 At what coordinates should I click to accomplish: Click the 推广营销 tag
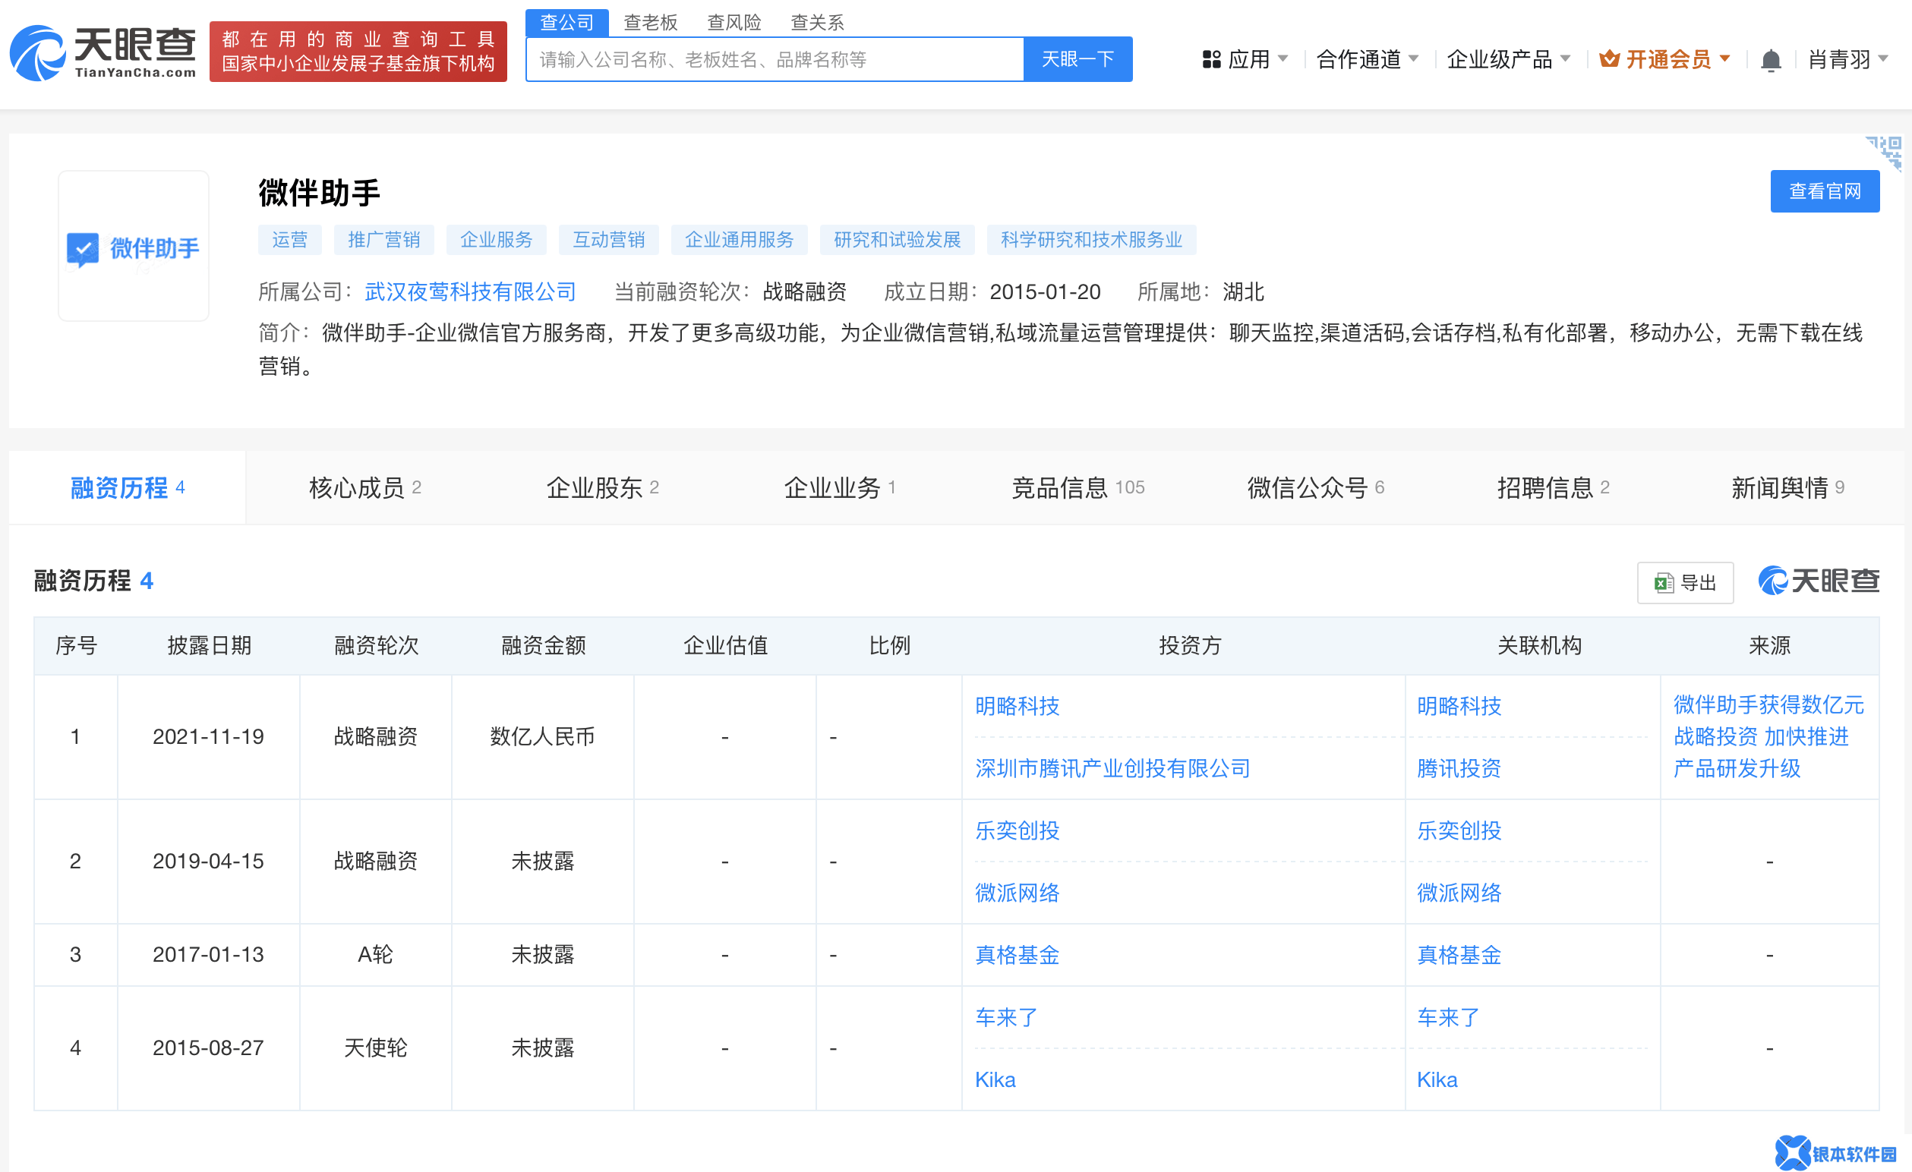[383, 240]
